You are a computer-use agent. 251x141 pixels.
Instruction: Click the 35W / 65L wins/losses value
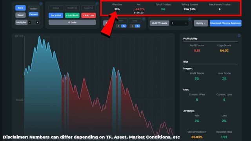[x=190, y=9]
